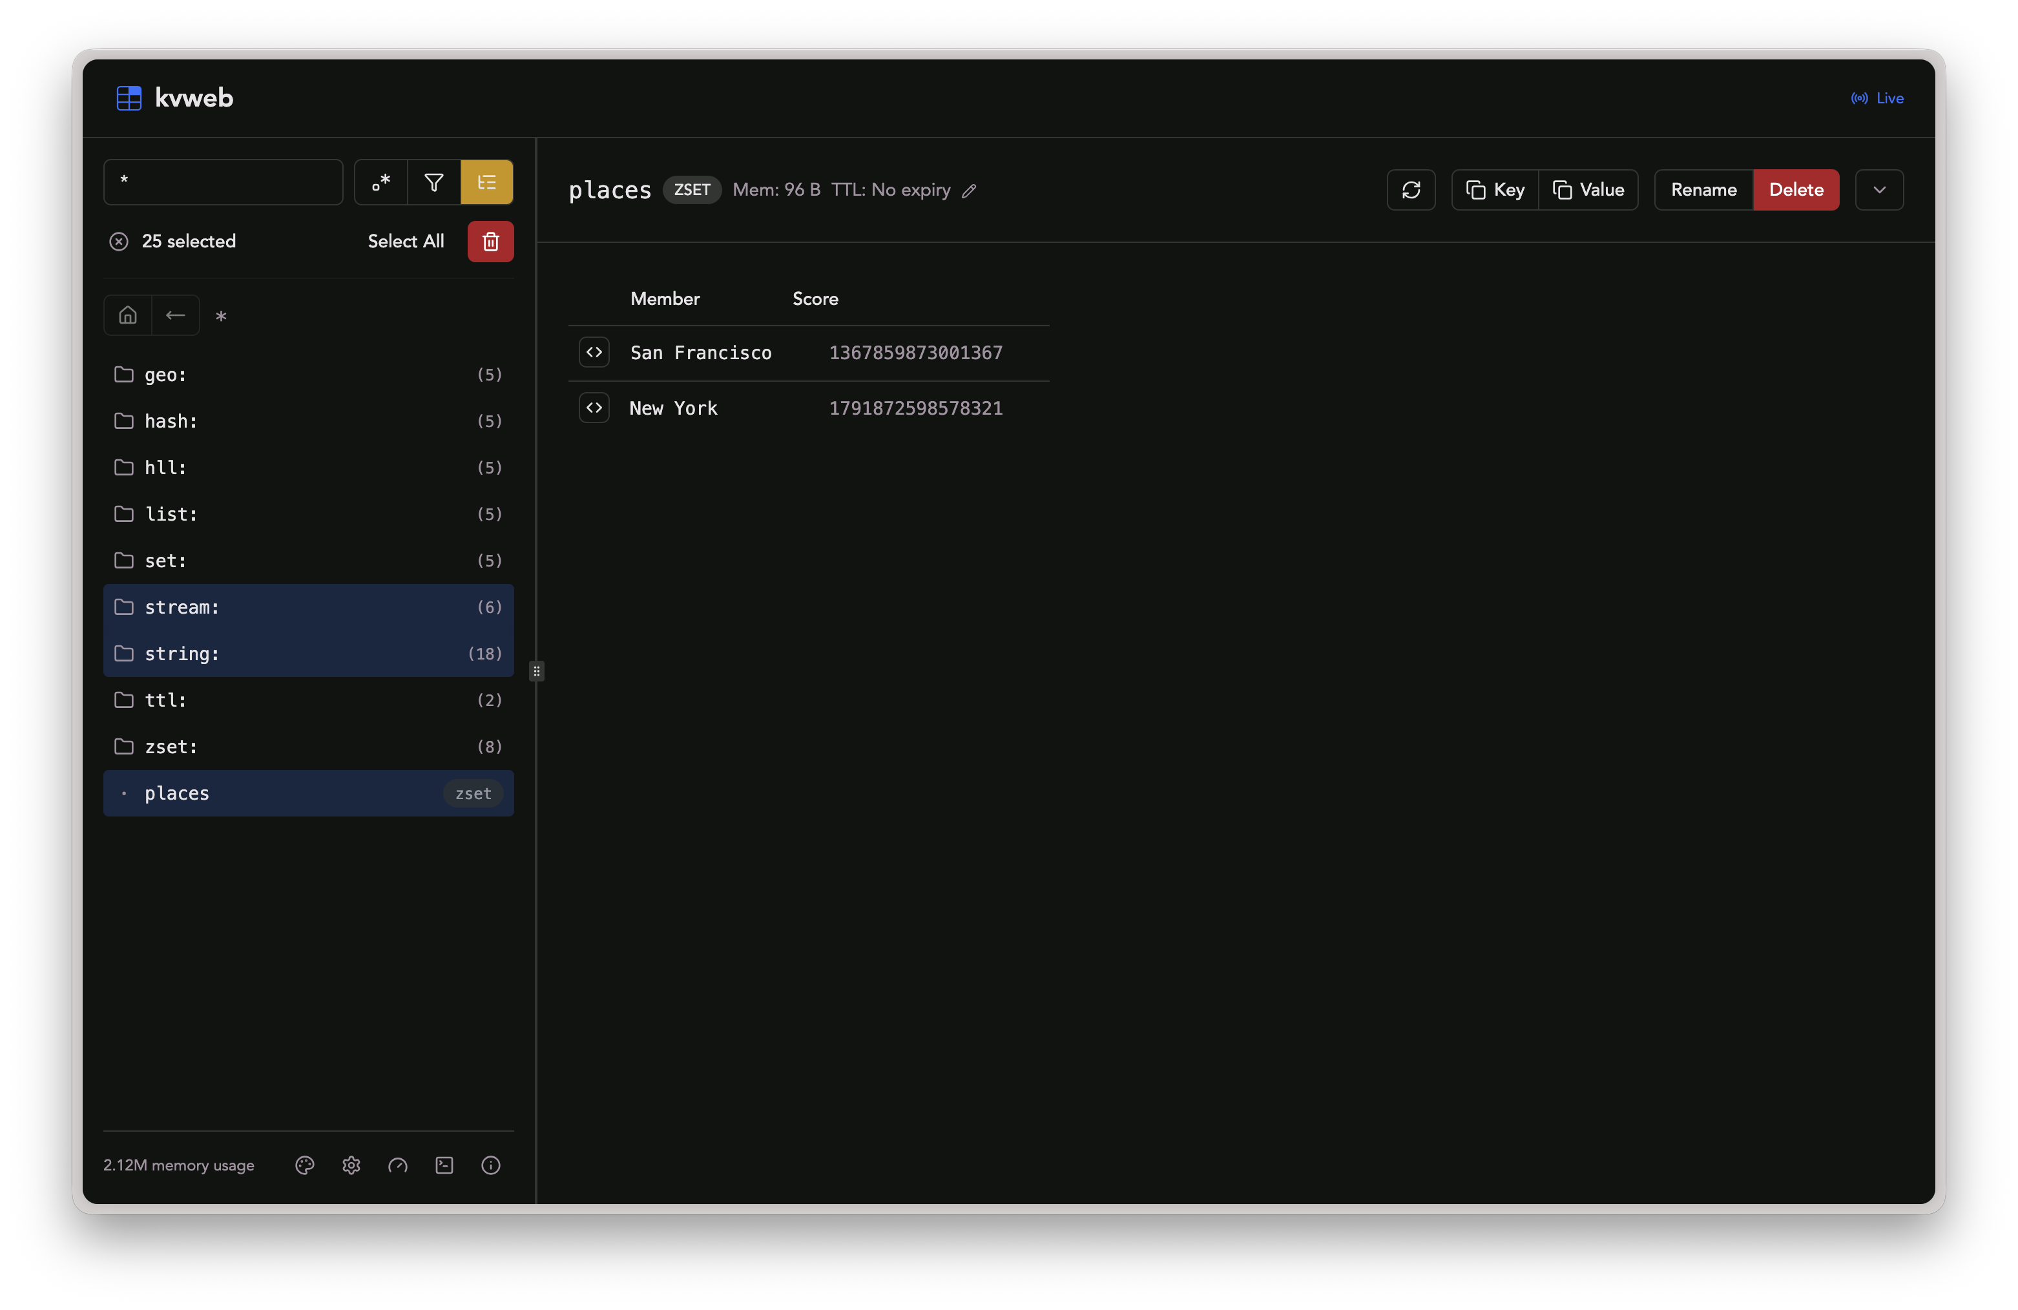The height and width of the screenshot is (1310, 2018).
Task: Enable the key filter funnel
Action: click(433, 182)
